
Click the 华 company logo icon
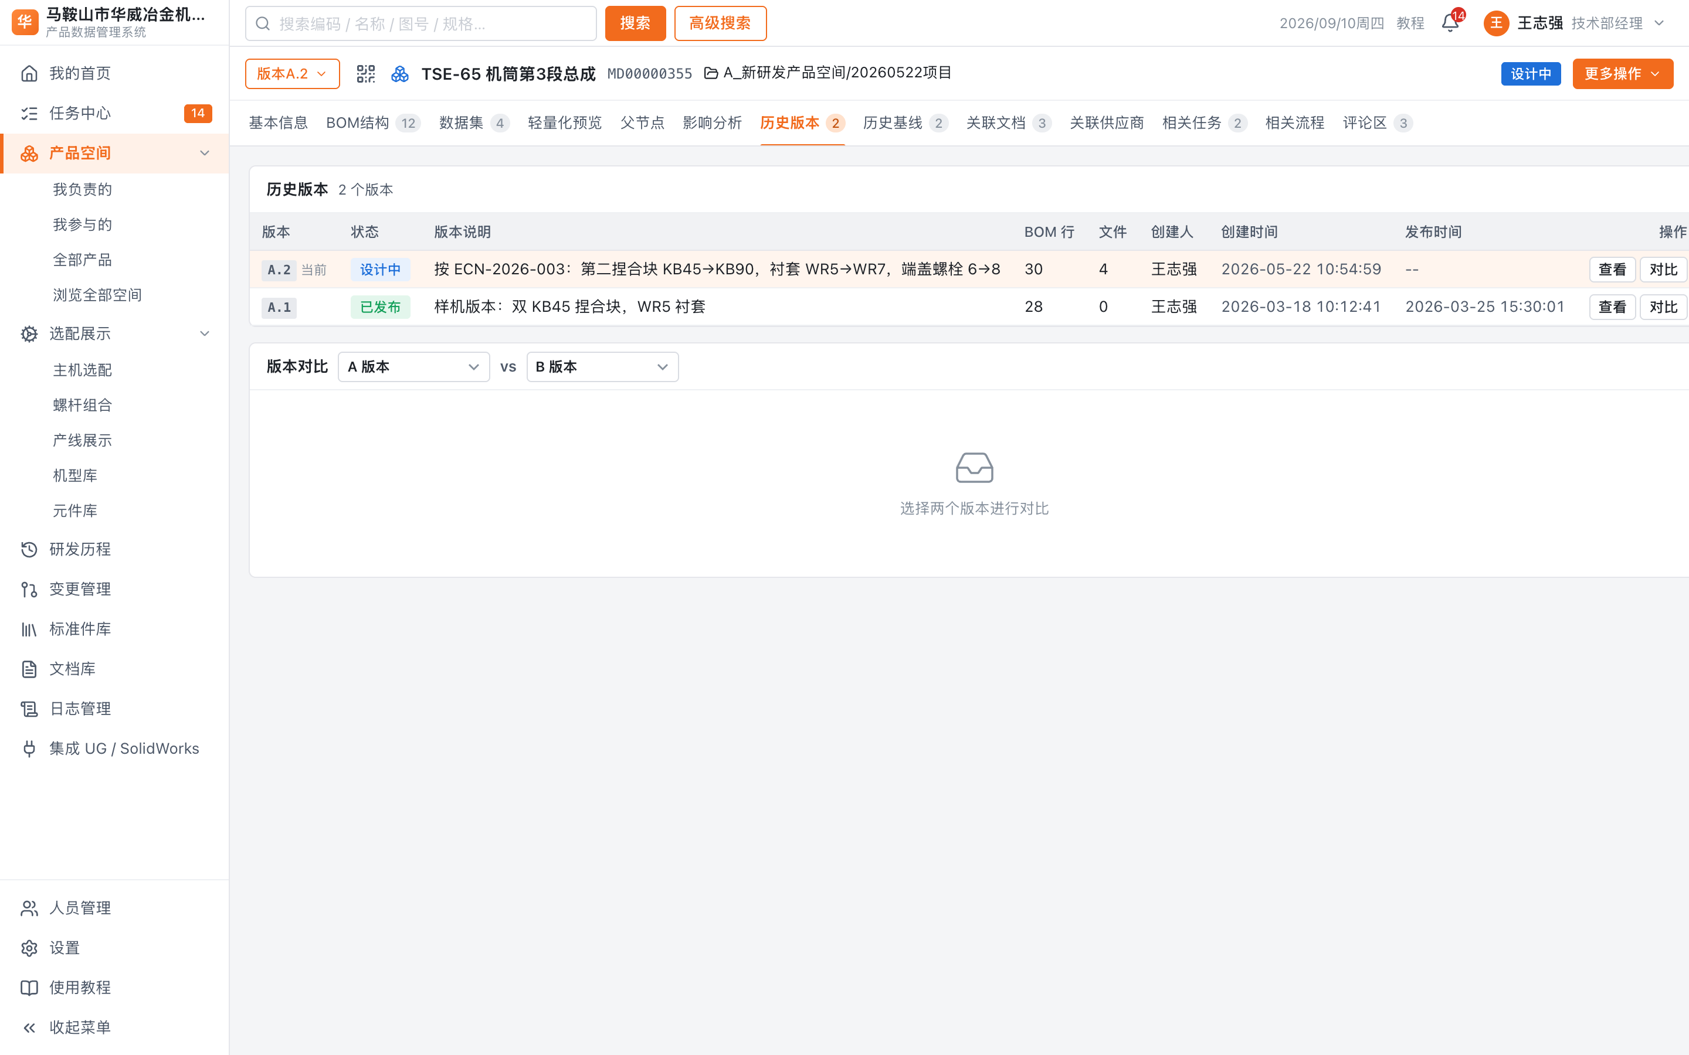pyautogui.click(x=25, y=22)
